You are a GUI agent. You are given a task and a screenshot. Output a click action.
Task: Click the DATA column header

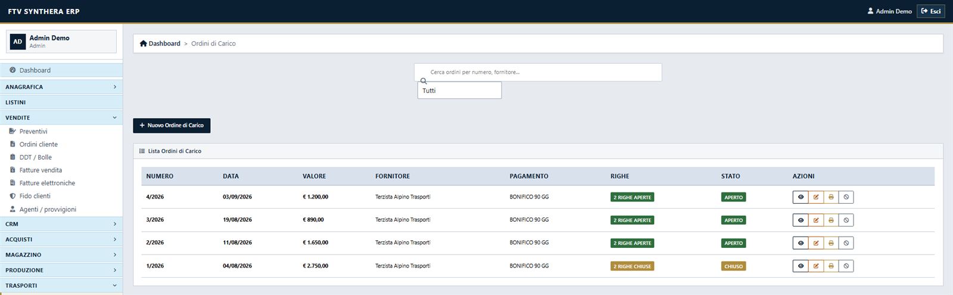click(x=231, y=176)
